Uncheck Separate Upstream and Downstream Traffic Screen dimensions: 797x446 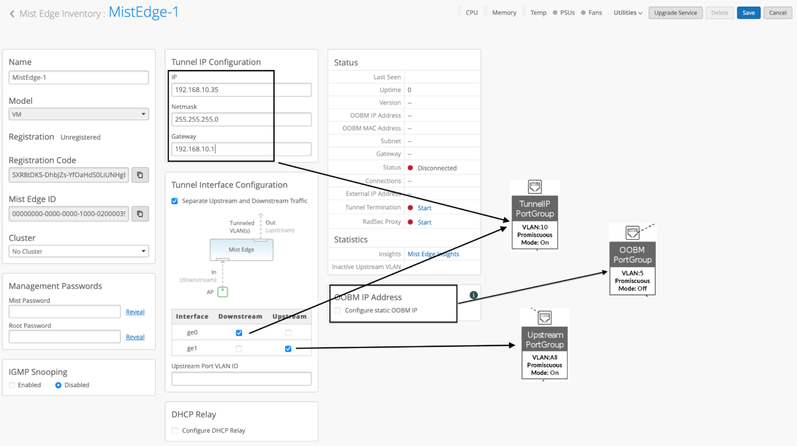click(x=175, y=201)
